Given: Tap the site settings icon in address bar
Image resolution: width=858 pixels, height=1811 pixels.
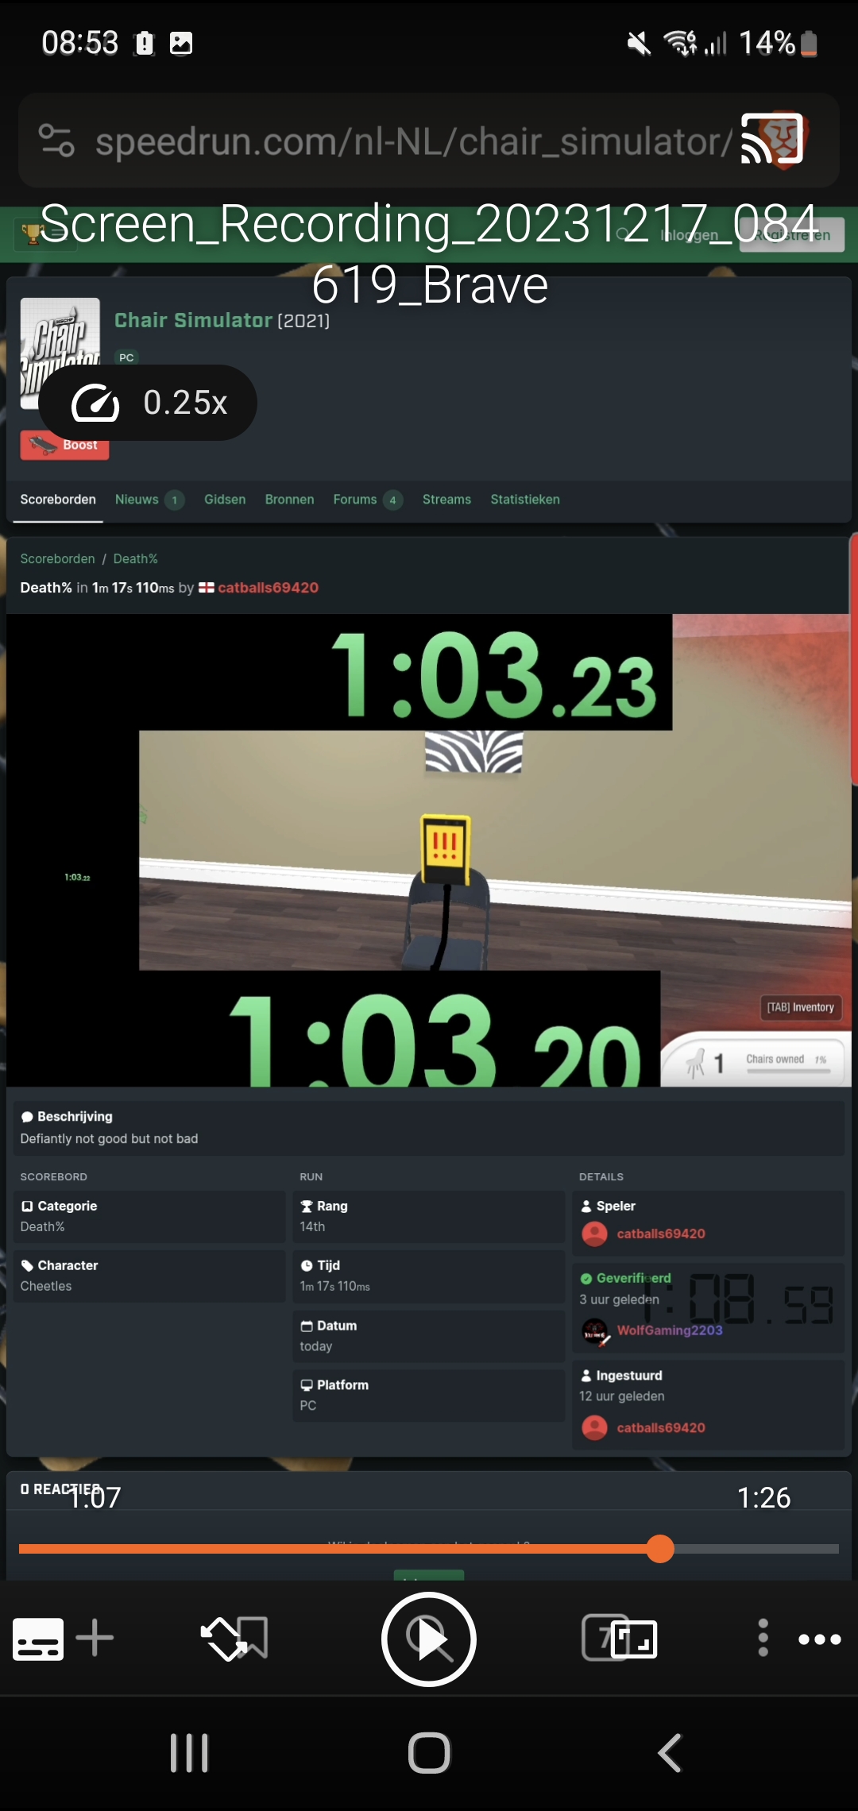Looking at the screenshot, I should click(x=56, y=141).
